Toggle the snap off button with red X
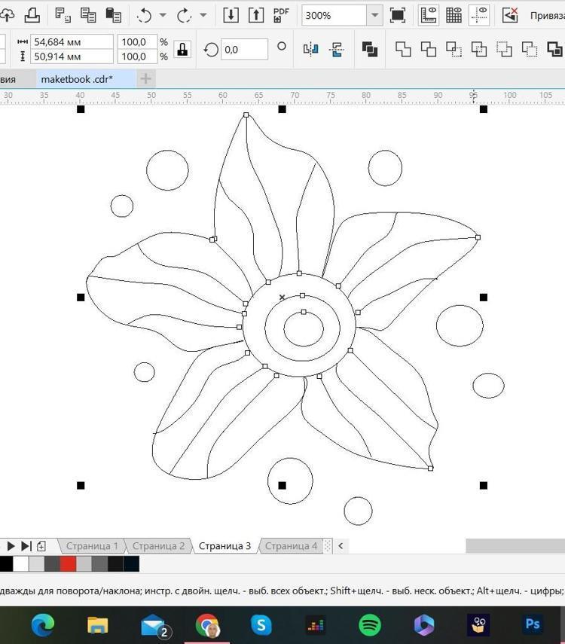The width and height of the screenshot is (565, 644). 510,15
